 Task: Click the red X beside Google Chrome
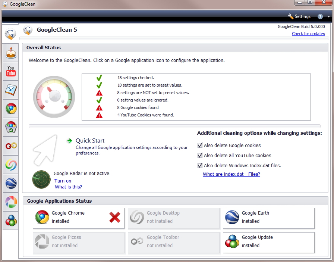115,217
